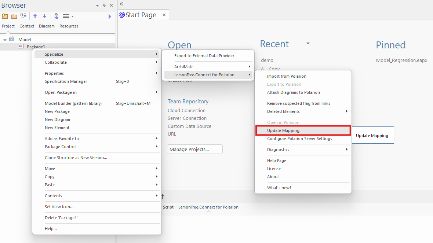
Task: Click the open folder icon in Browser toolbar
Action: [x=14, y=16]
